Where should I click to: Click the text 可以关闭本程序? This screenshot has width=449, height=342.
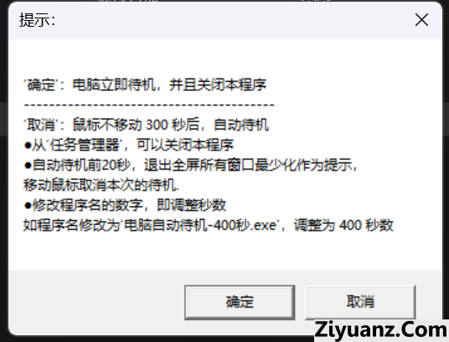point(185,145)
